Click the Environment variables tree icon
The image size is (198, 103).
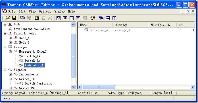10,29
